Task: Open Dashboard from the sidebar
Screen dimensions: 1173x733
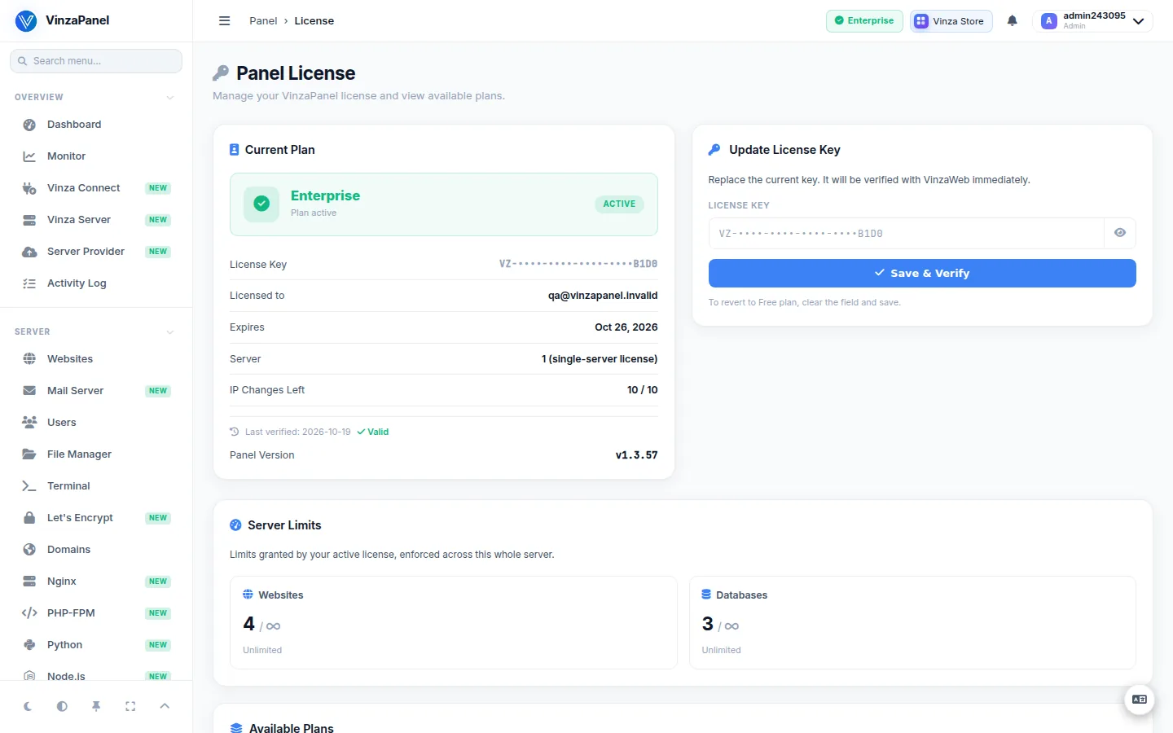Action: tap(96, 125)
